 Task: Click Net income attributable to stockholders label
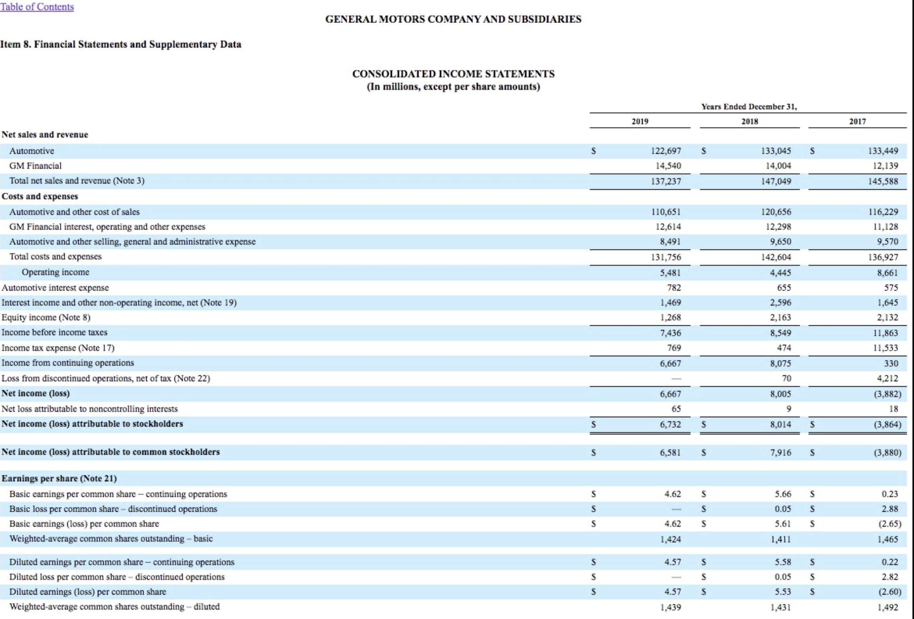tap(92, 424)
